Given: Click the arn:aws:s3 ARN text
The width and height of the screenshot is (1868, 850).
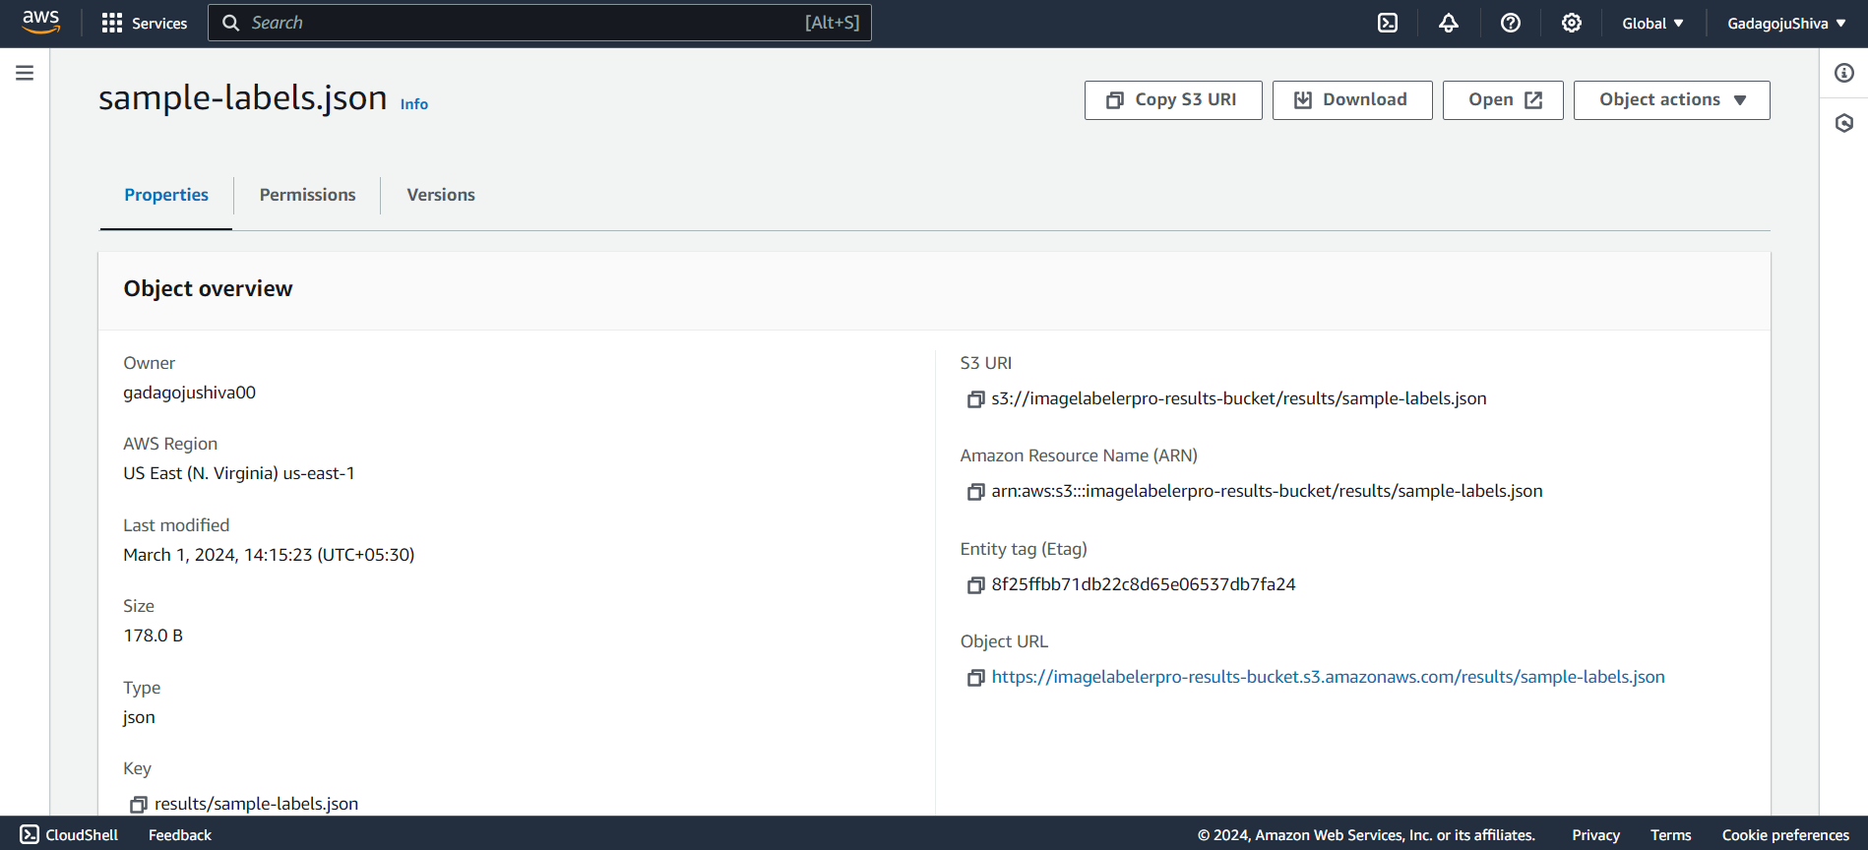Looking at the screenshot, I should 1267,491.
